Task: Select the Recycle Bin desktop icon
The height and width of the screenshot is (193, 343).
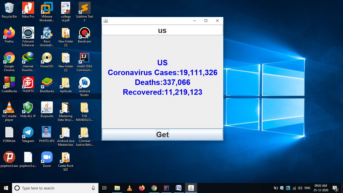Action: pos(9,10)
